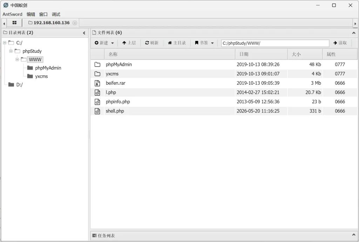Screen dimensions: 359x242
Task: Select C:/ drive in tree
Action: pyautogui.click(x=19, y=43)
